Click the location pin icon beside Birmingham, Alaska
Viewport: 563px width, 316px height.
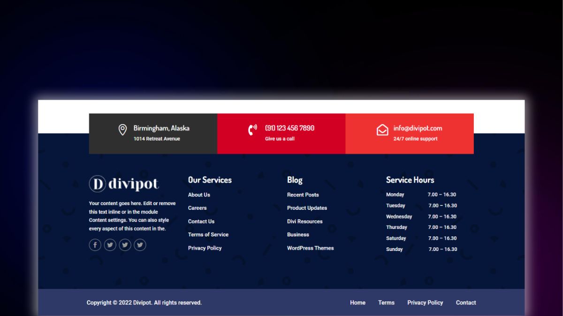point(122,130)
